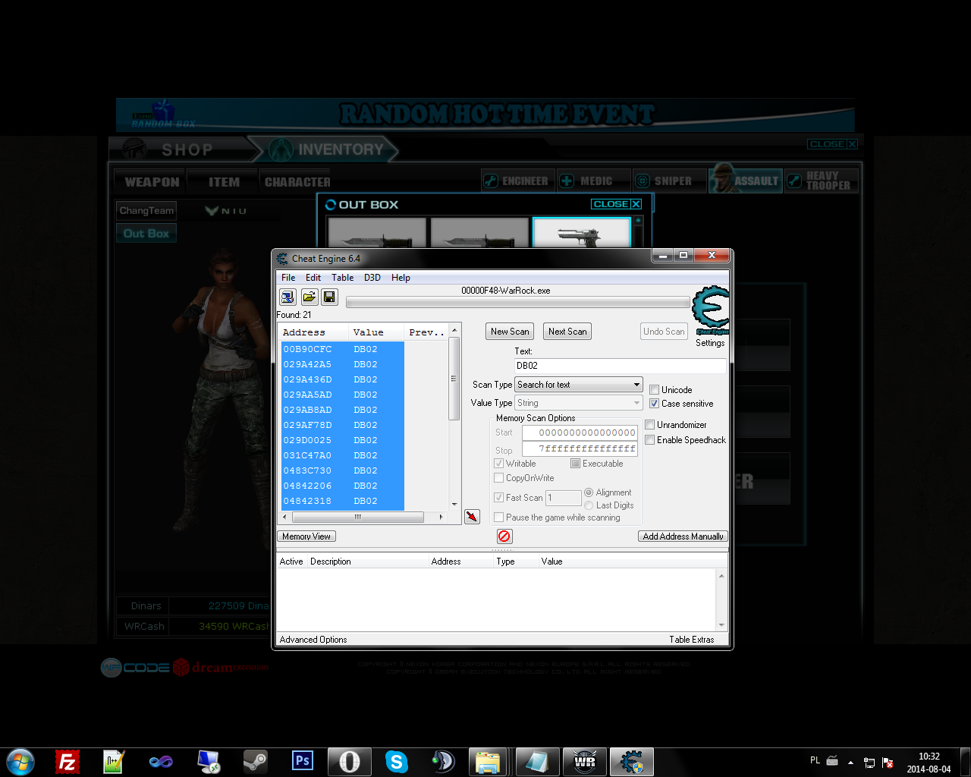Select the Alignment radio button
971x777 pixels.
[x=589, y=492]
